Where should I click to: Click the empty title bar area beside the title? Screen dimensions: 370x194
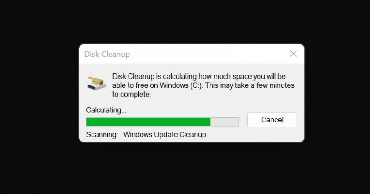click(x=208, y=54)
